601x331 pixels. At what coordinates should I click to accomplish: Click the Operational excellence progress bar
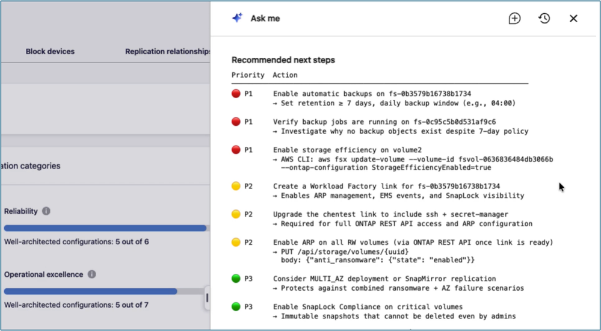(x=104, y=291)
